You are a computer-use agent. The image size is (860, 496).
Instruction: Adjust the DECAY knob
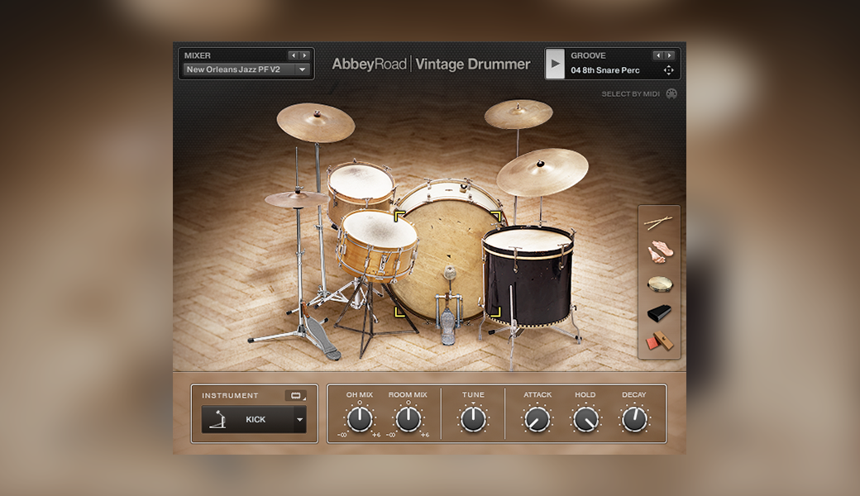tap(634, 420)
